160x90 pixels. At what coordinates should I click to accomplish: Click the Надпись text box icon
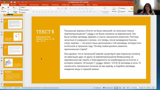pyautogui.click(x=119, y=11)
